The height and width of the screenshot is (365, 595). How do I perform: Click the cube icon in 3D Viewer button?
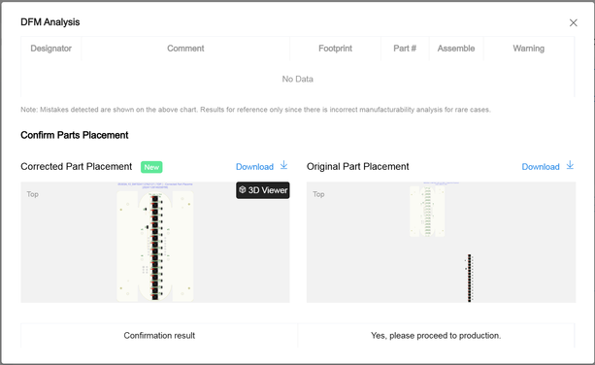[243, 189]
